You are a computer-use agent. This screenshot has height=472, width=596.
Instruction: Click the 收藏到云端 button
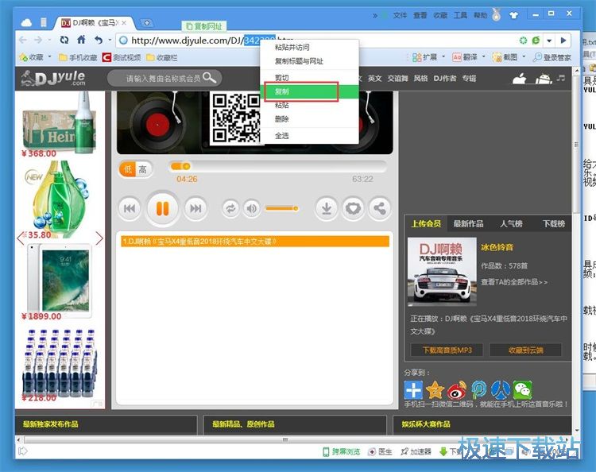525,350
